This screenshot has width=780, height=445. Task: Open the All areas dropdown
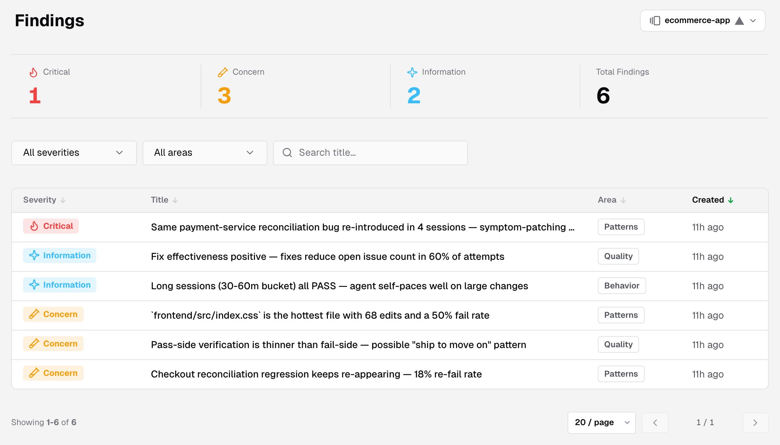(205, 153)
